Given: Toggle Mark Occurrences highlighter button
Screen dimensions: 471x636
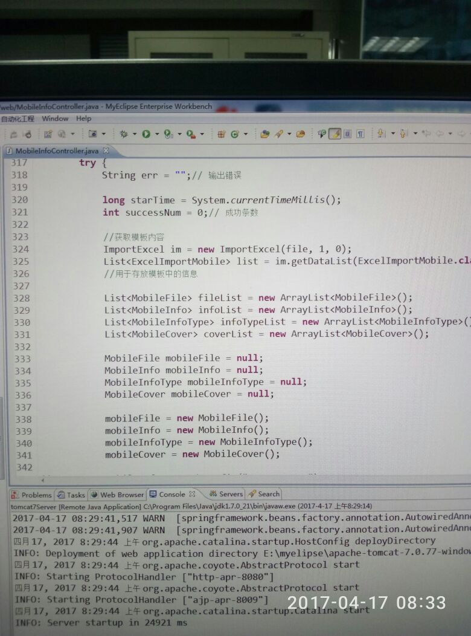Looking at the screenshot, I should 335,134.
